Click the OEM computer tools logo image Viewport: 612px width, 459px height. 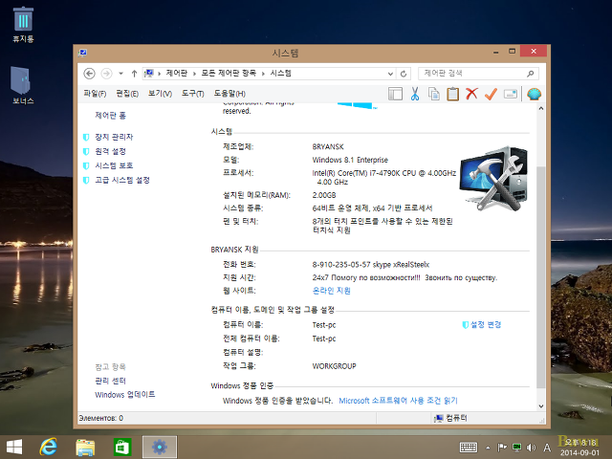pyautogui.click(x=494, y=179)
